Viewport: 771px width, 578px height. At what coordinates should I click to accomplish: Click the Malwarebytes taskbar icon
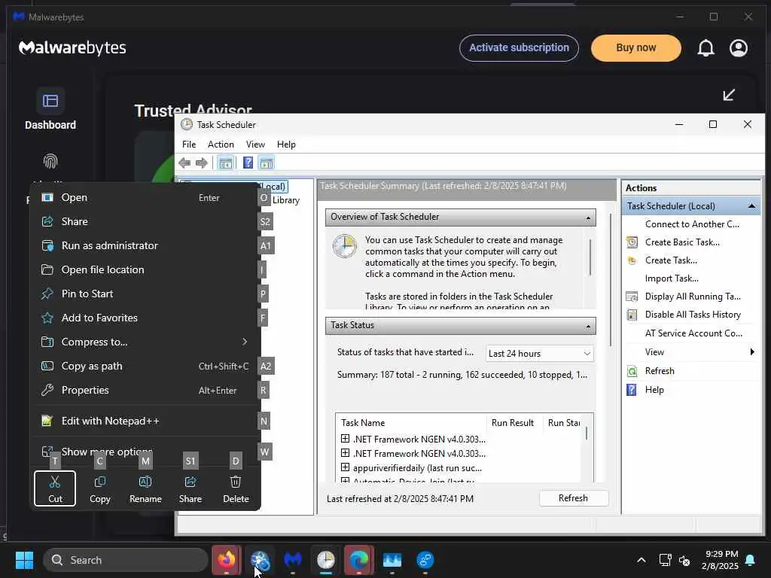pos(293,560)
